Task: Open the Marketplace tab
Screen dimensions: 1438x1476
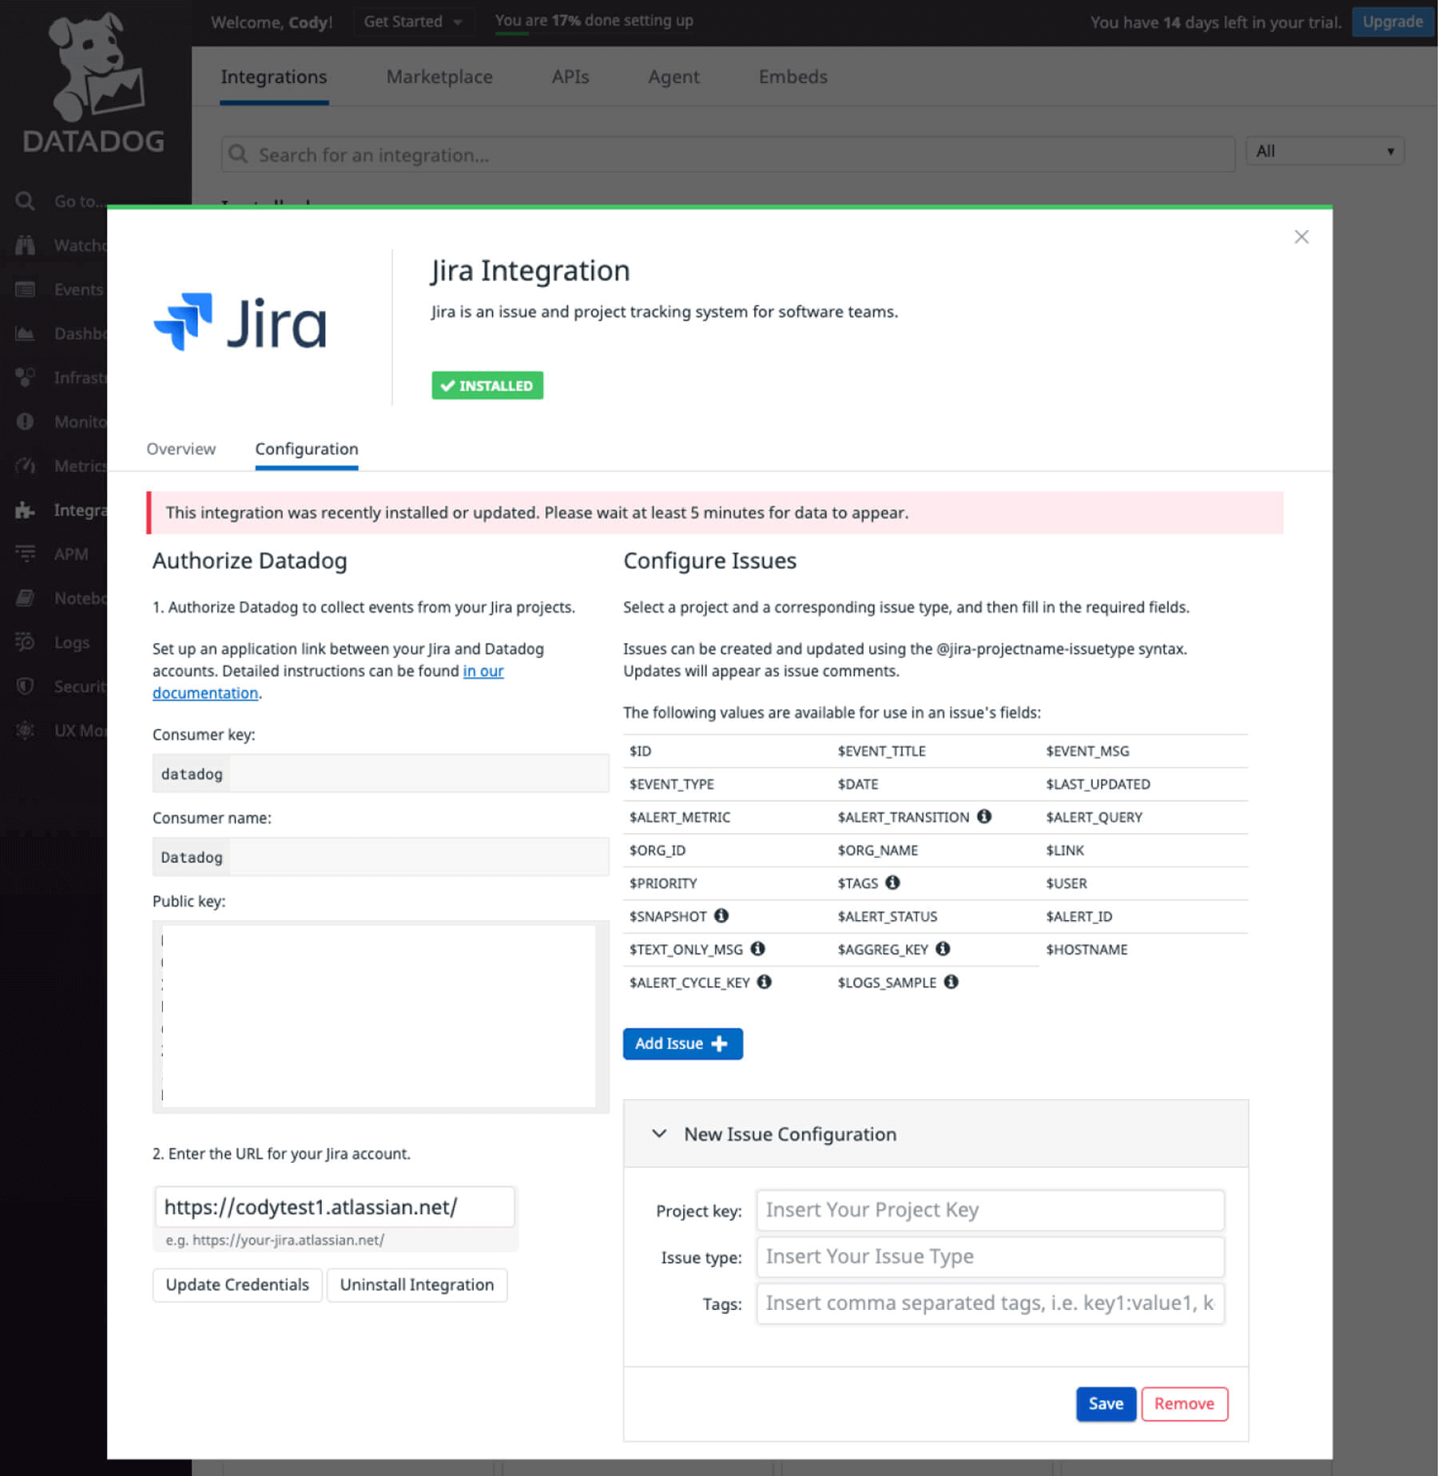Action: click(x=439, y=77)
